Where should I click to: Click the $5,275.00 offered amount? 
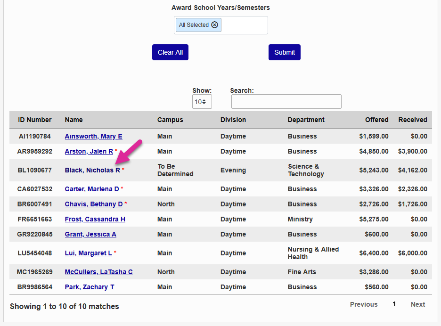374,219
